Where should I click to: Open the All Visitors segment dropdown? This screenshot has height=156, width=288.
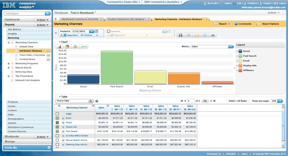click(97, 35)
